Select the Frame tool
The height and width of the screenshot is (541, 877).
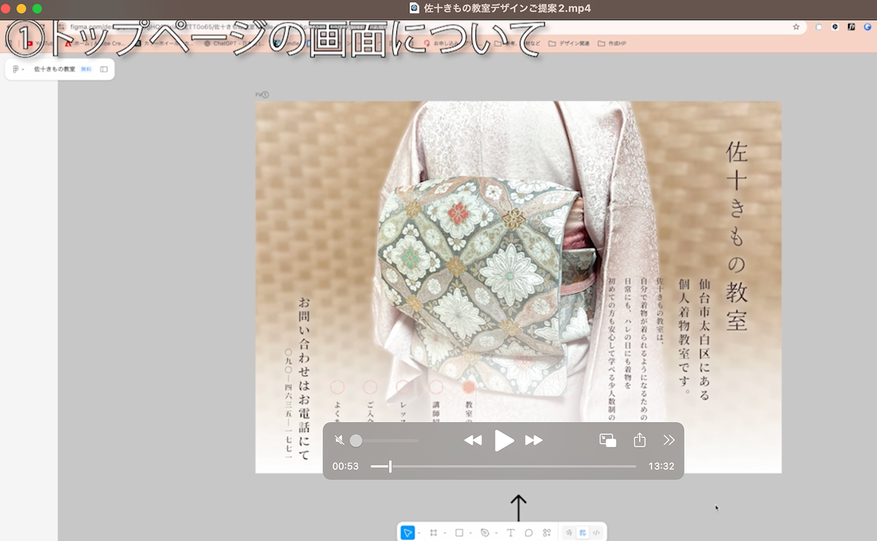(433, 532)
